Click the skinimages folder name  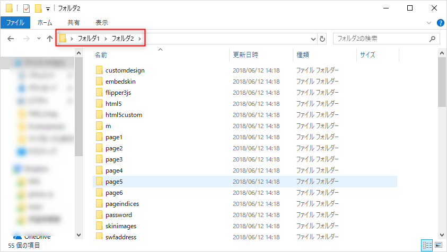tap(121, 226)
